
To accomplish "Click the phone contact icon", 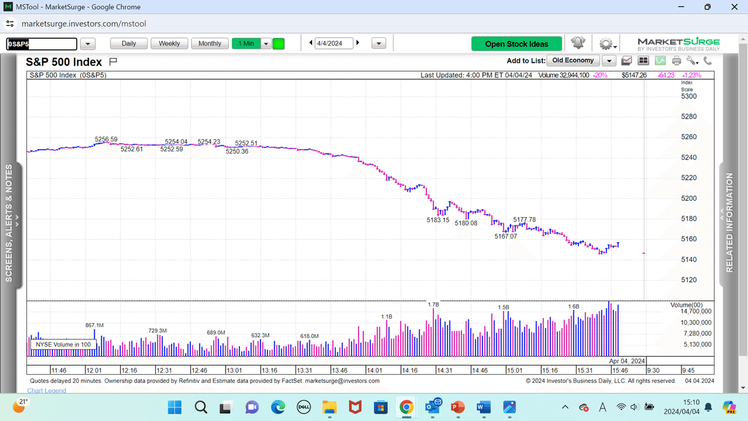I will (x=707, y=60).
